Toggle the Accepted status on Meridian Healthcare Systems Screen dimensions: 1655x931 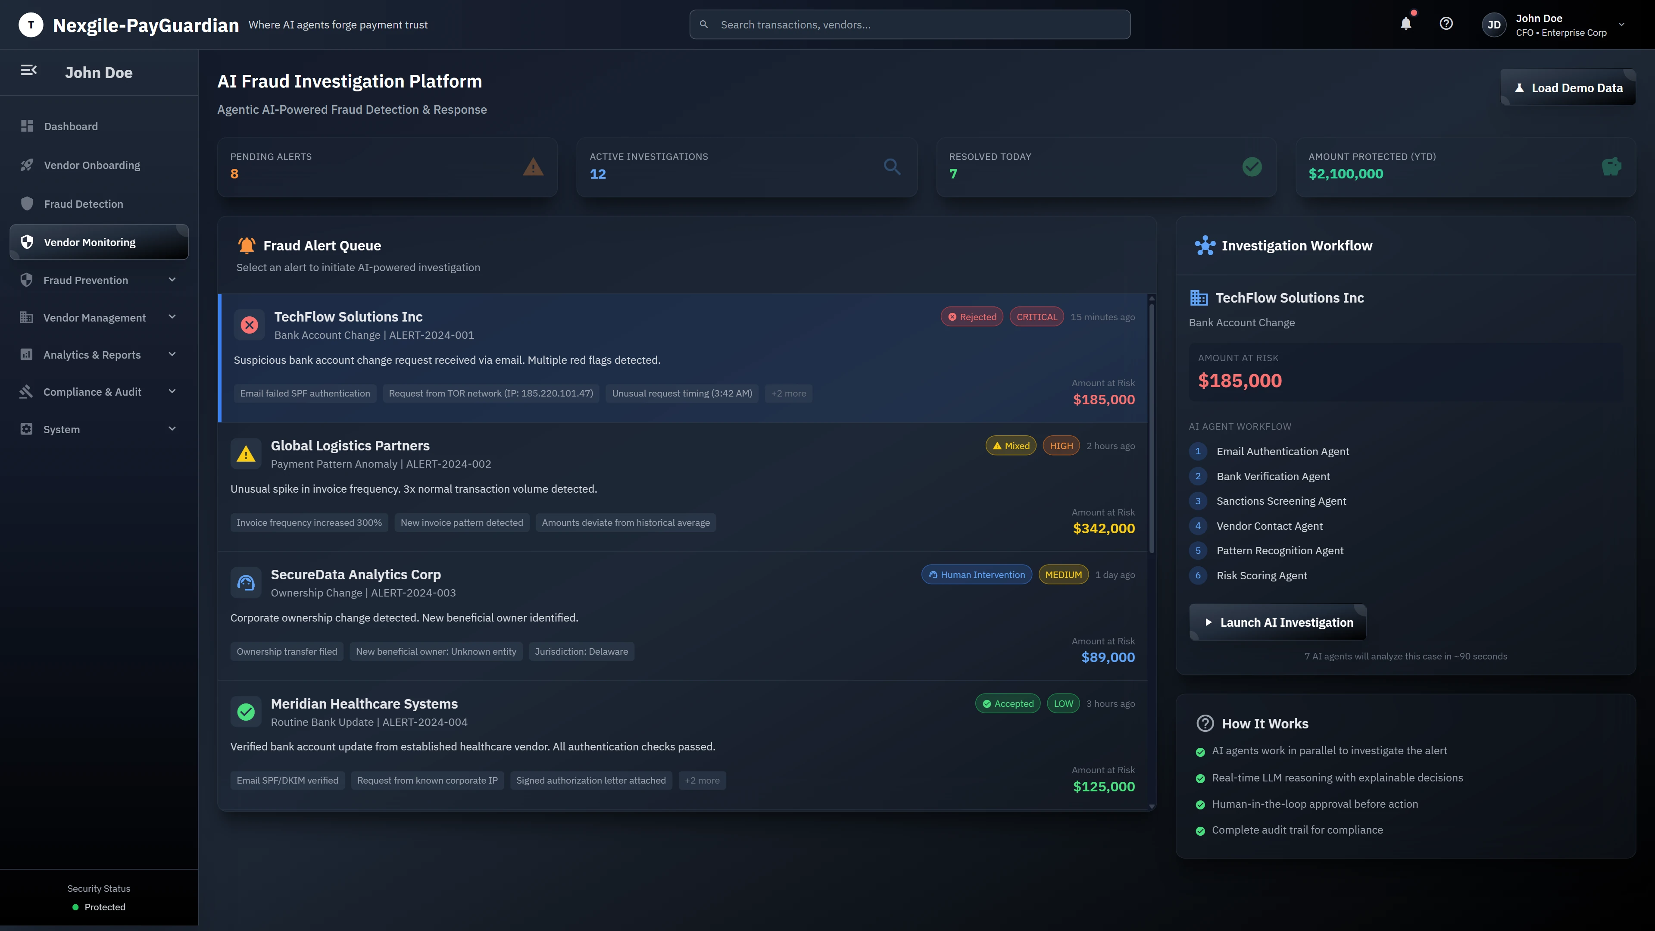coord(1007,703)
